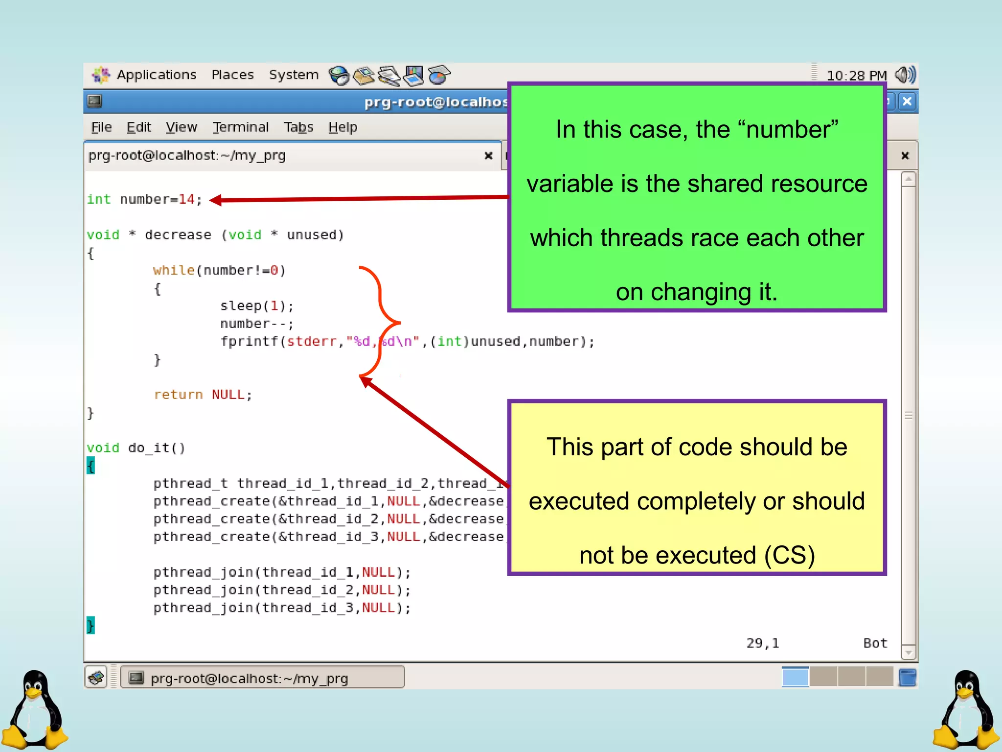The width and height of the screenshot is (1002, 752).
Task: Open the Help menu
Action: 342,127
